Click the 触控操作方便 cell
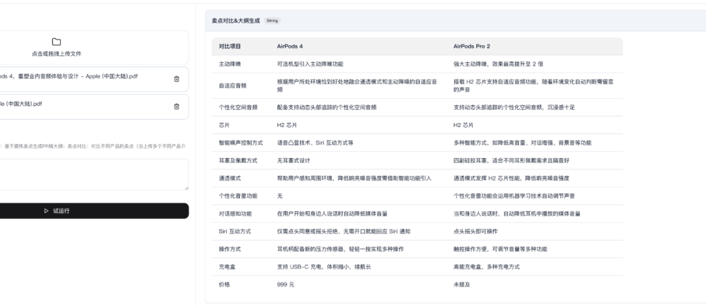Screen dimensions: 706x306 point(500,248)
